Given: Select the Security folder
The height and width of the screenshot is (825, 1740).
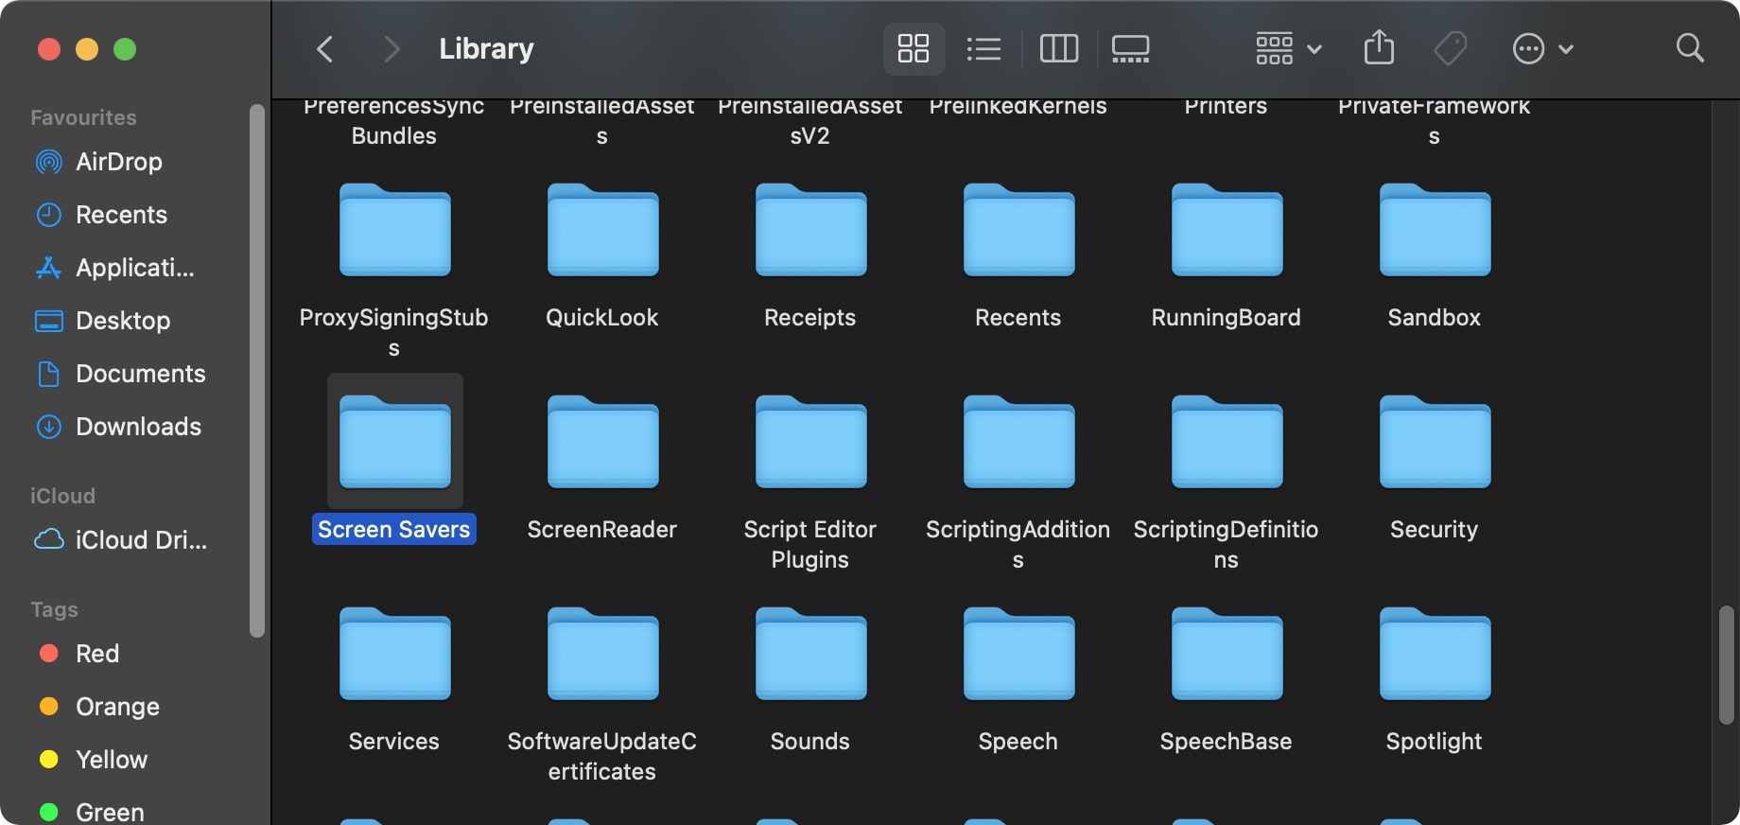Looking at the screenshot, I should (1435, 442).
